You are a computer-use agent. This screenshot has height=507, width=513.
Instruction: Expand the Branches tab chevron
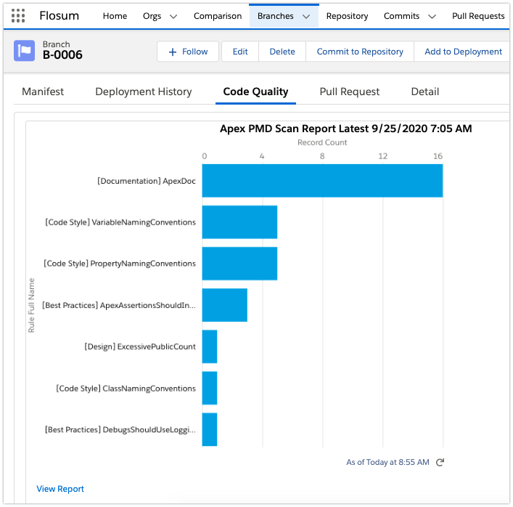coord(306,17)
